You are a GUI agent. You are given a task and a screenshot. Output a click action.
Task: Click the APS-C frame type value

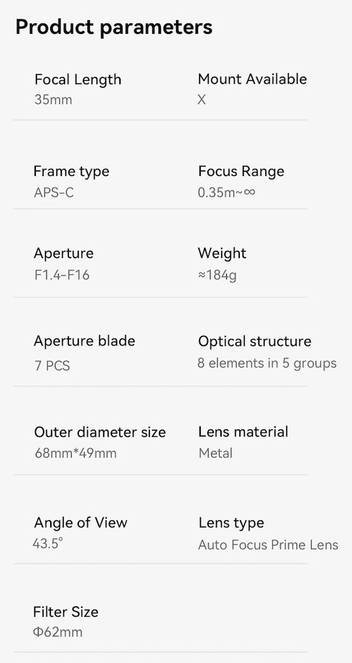(53, 193)
